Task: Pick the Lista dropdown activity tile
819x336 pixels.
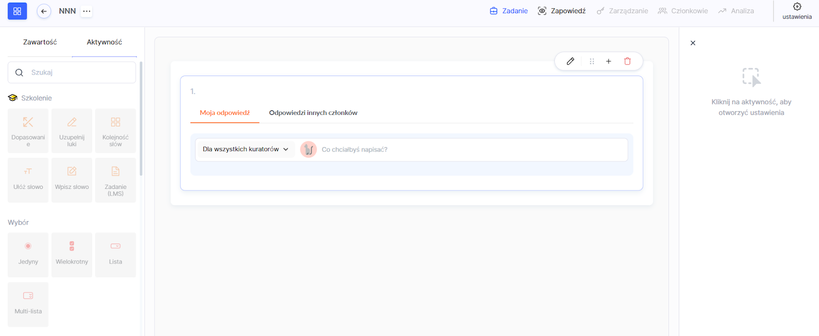Action: (x=116, y=254)
